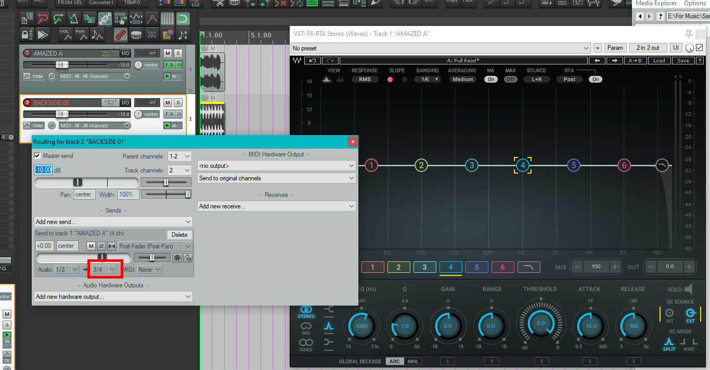Click the F6 plugin redo arrow
This screenshot has height=370, width=710.
[x=330, y=60]
